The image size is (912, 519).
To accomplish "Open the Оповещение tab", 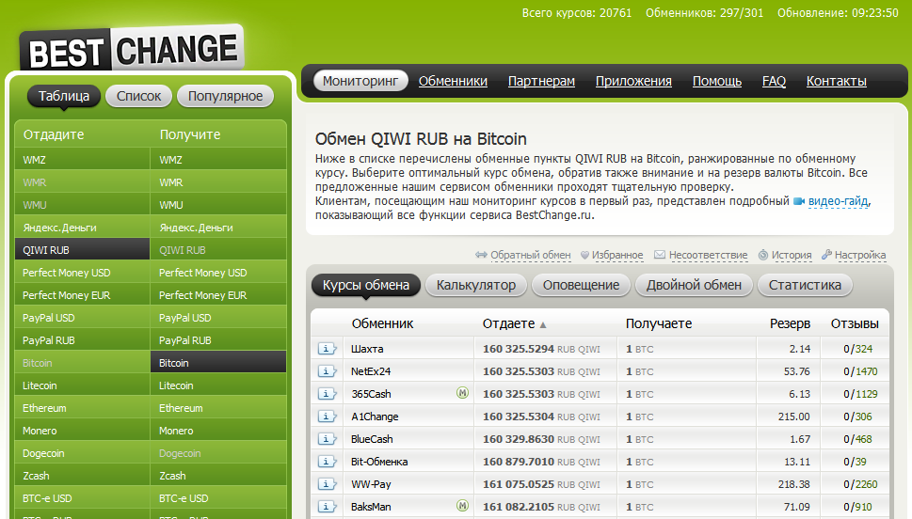I will [x=581, y=286].
